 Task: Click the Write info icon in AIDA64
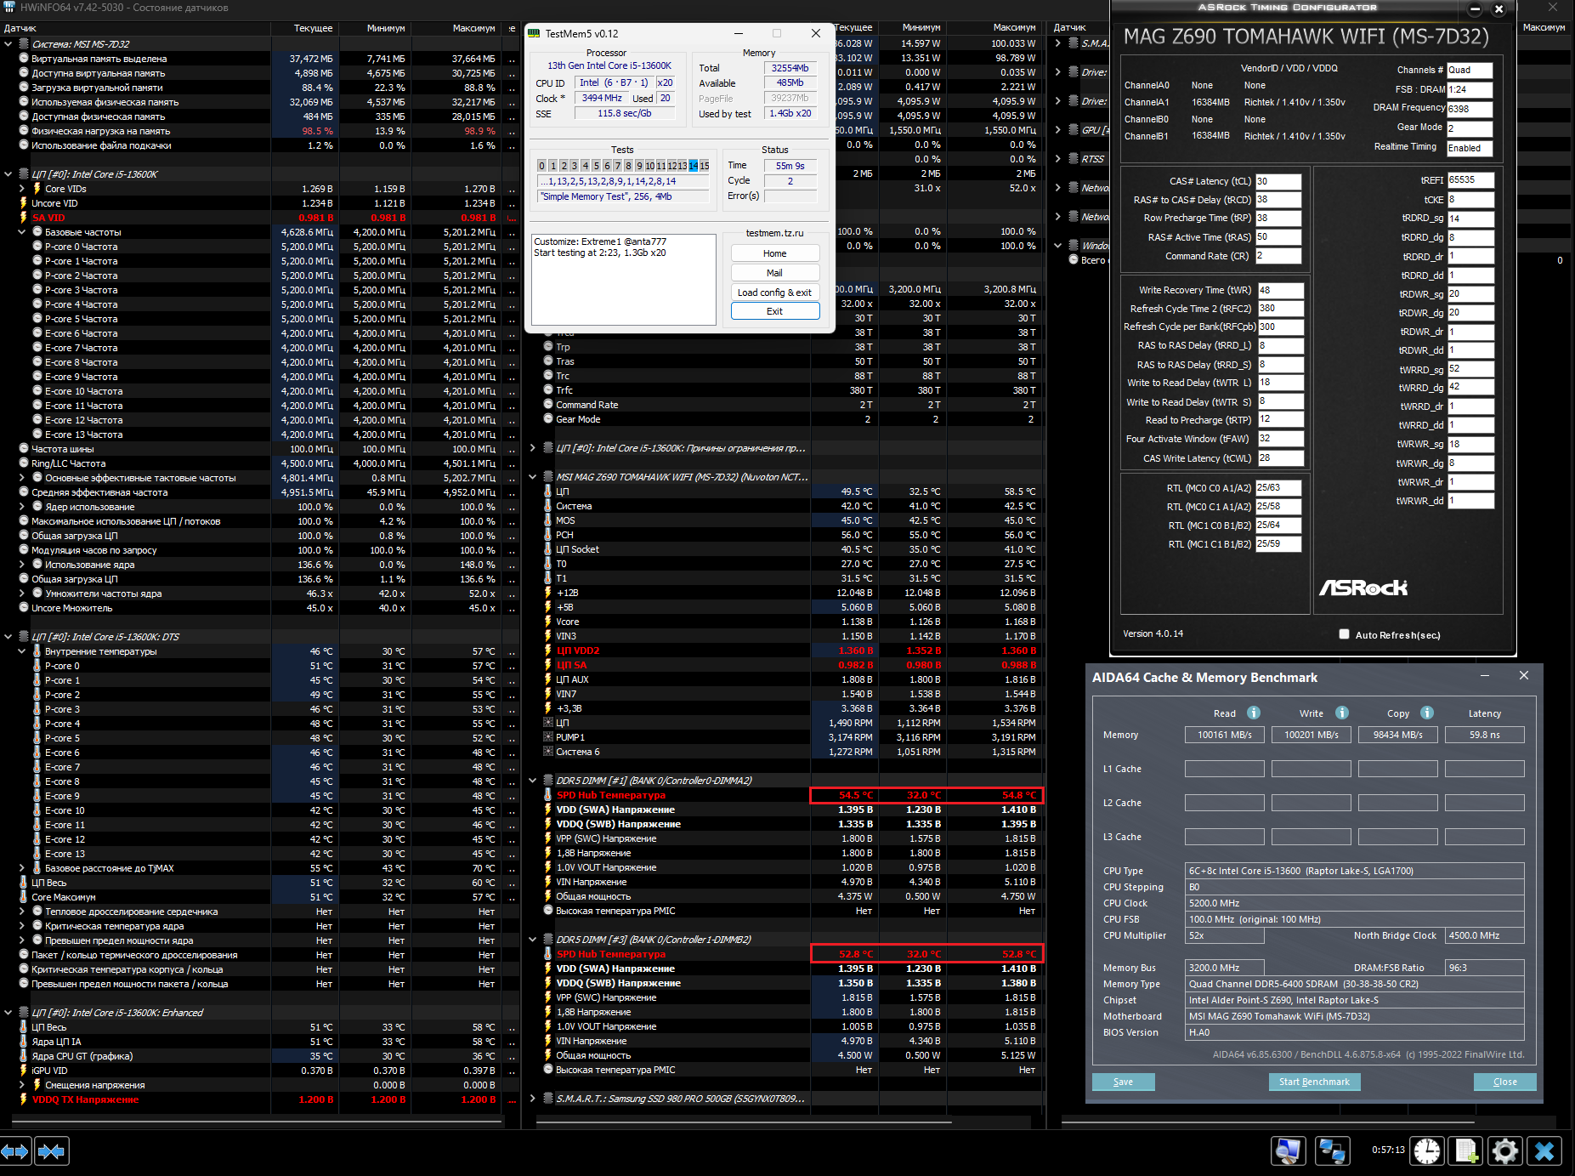[x=1342, y=713]
